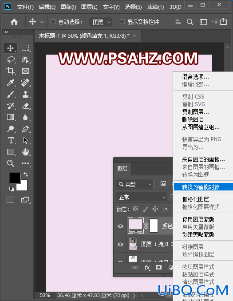The width and height of the screenshot is (233, 301).
Task: Select the Gradient tool
Action: (x=11, y=117)
